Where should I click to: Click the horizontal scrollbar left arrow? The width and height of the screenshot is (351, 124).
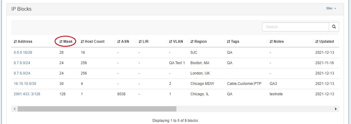pos(14,109)
